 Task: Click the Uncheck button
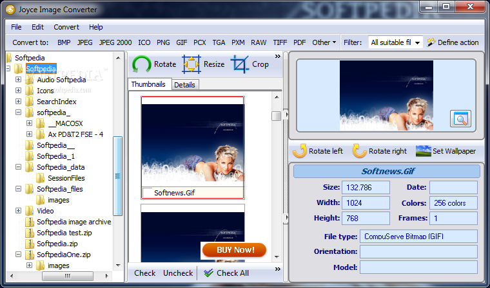(x=178, y=273)
